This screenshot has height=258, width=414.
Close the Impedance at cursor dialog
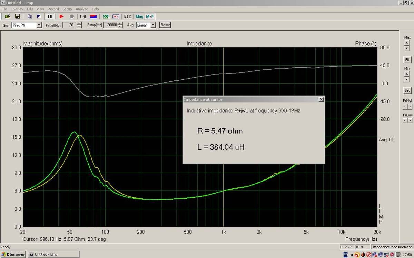321,99
